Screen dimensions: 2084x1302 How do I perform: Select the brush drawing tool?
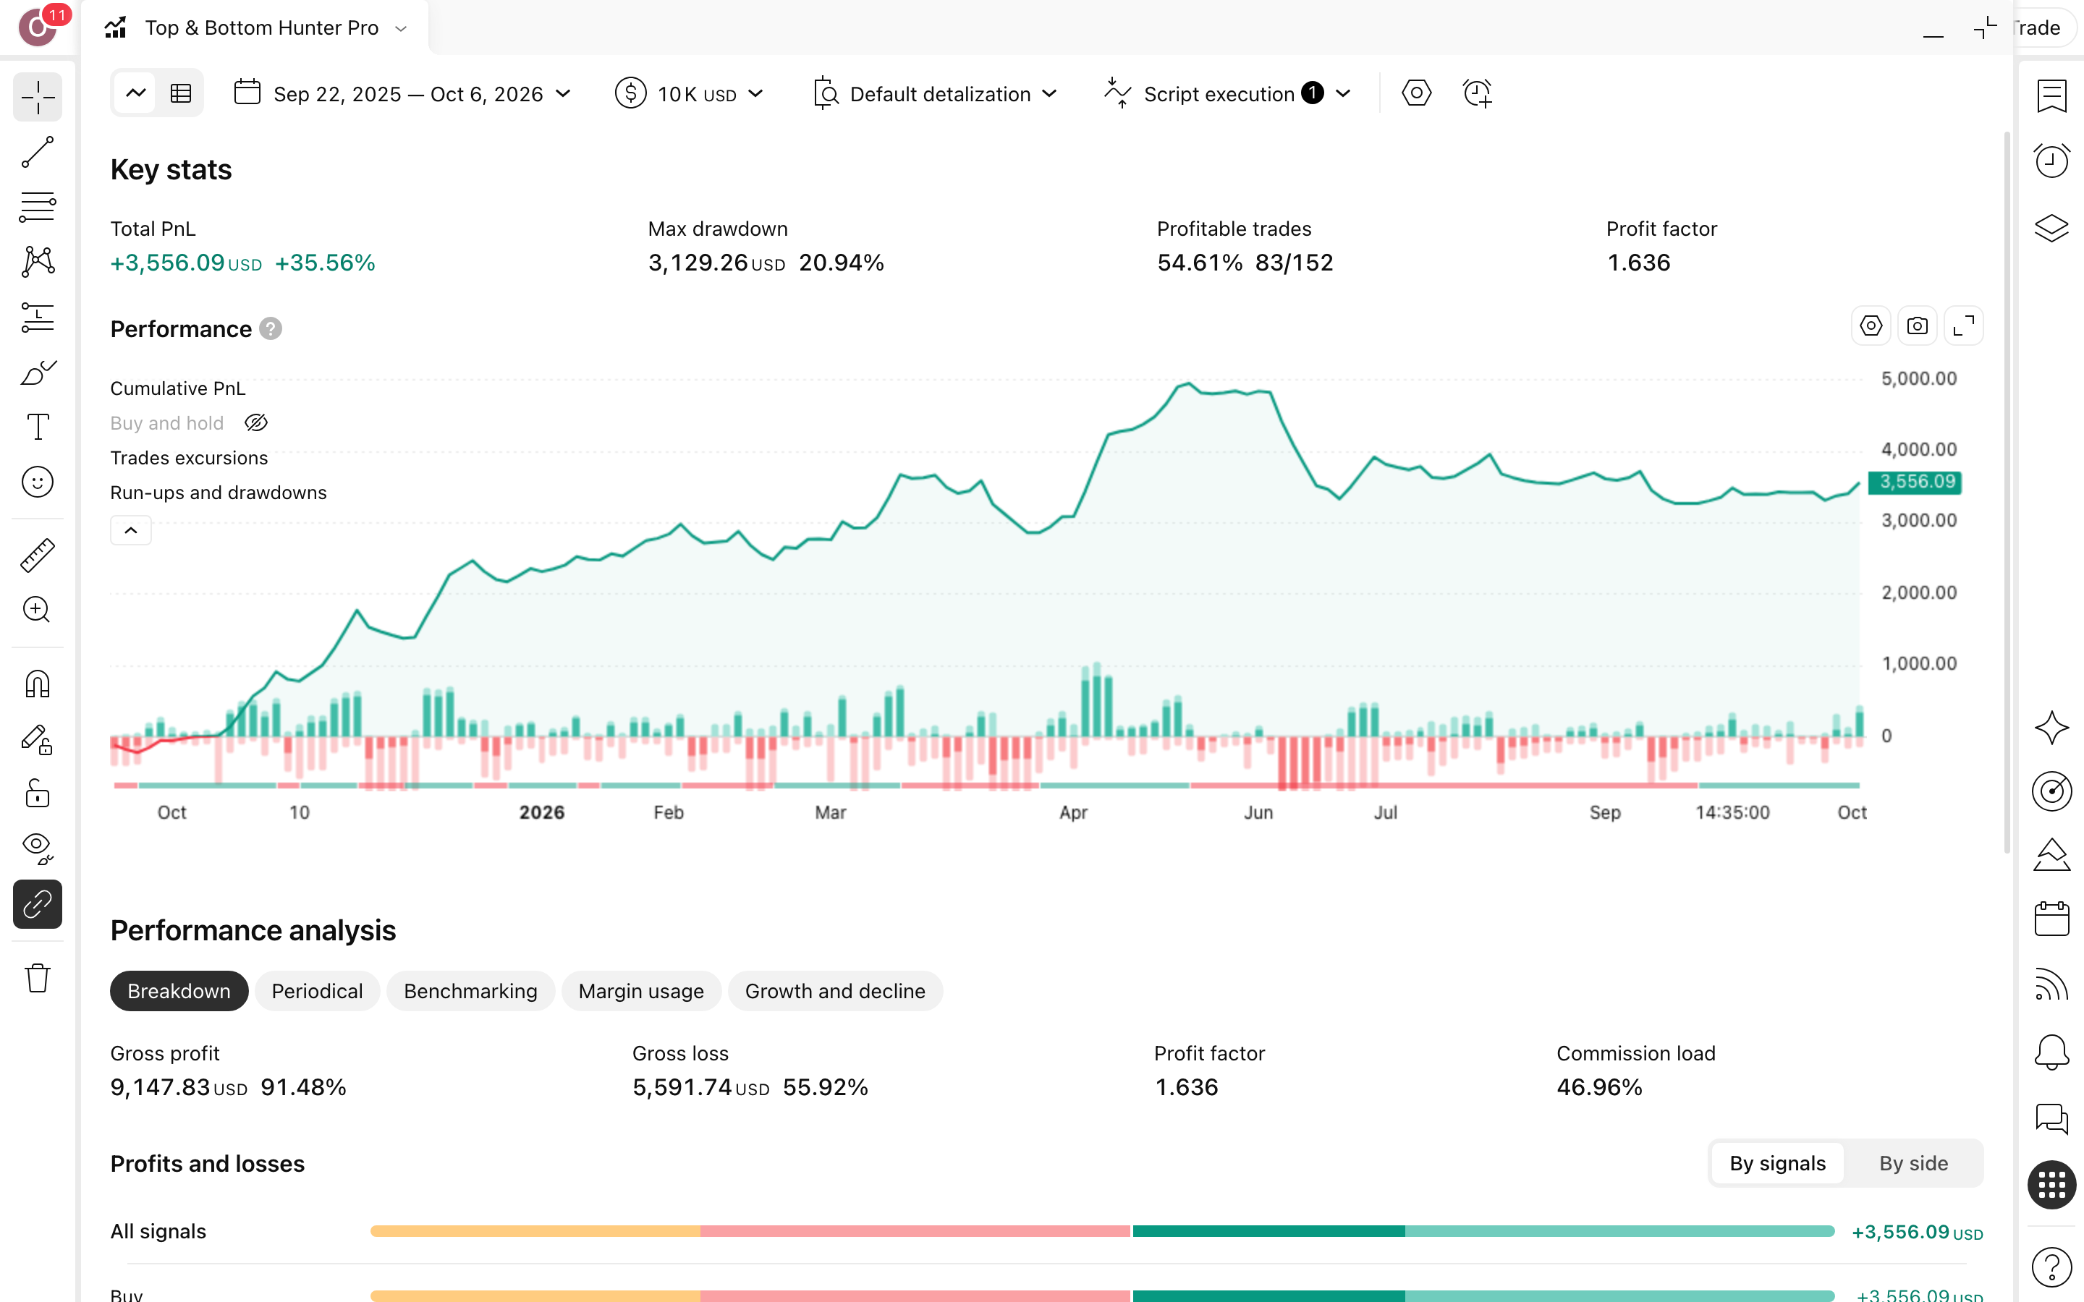coord(37,372)
